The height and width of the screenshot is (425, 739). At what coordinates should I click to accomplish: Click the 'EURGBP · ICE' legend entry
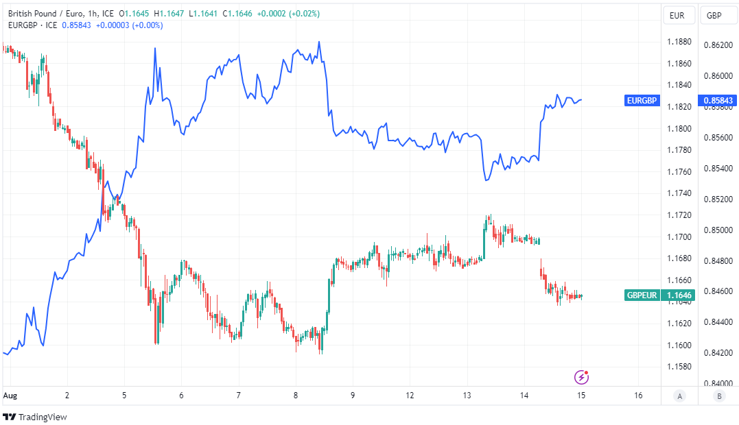tap(33, 25)
